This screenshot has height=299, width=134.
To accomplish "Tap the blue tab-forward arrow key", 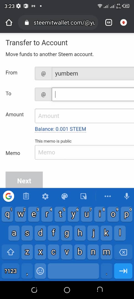I will [123, 271].
